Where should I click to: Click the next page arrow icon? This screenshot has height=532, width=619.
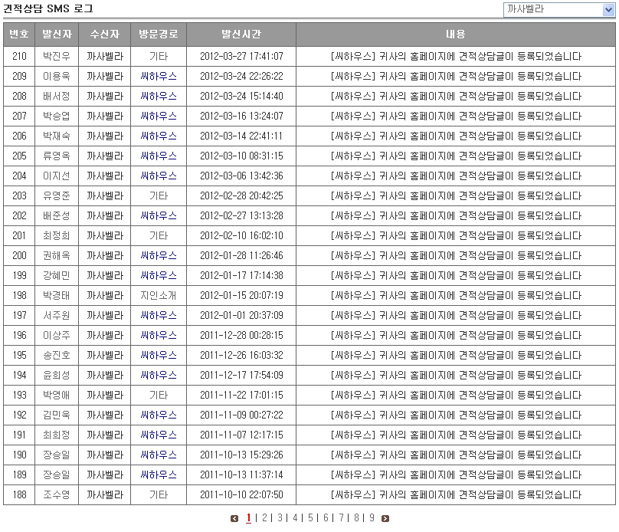[x=385, y=518]
